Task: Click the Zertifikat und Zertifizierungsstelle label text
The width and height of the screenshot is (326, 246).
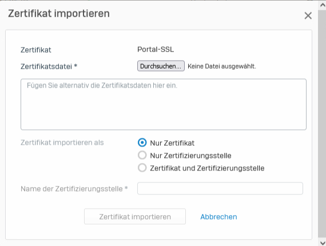Action: click(207, 168)
